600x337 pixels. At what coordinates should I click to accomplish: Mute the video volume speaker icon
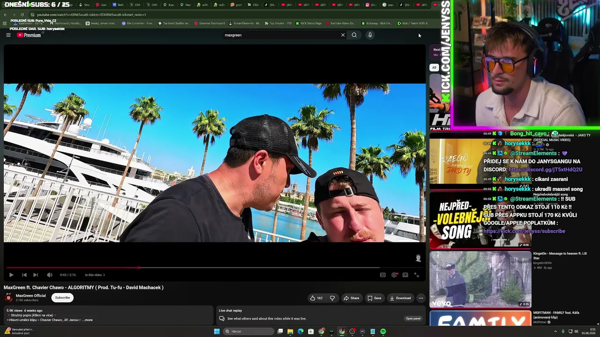[x=49, y=275]
